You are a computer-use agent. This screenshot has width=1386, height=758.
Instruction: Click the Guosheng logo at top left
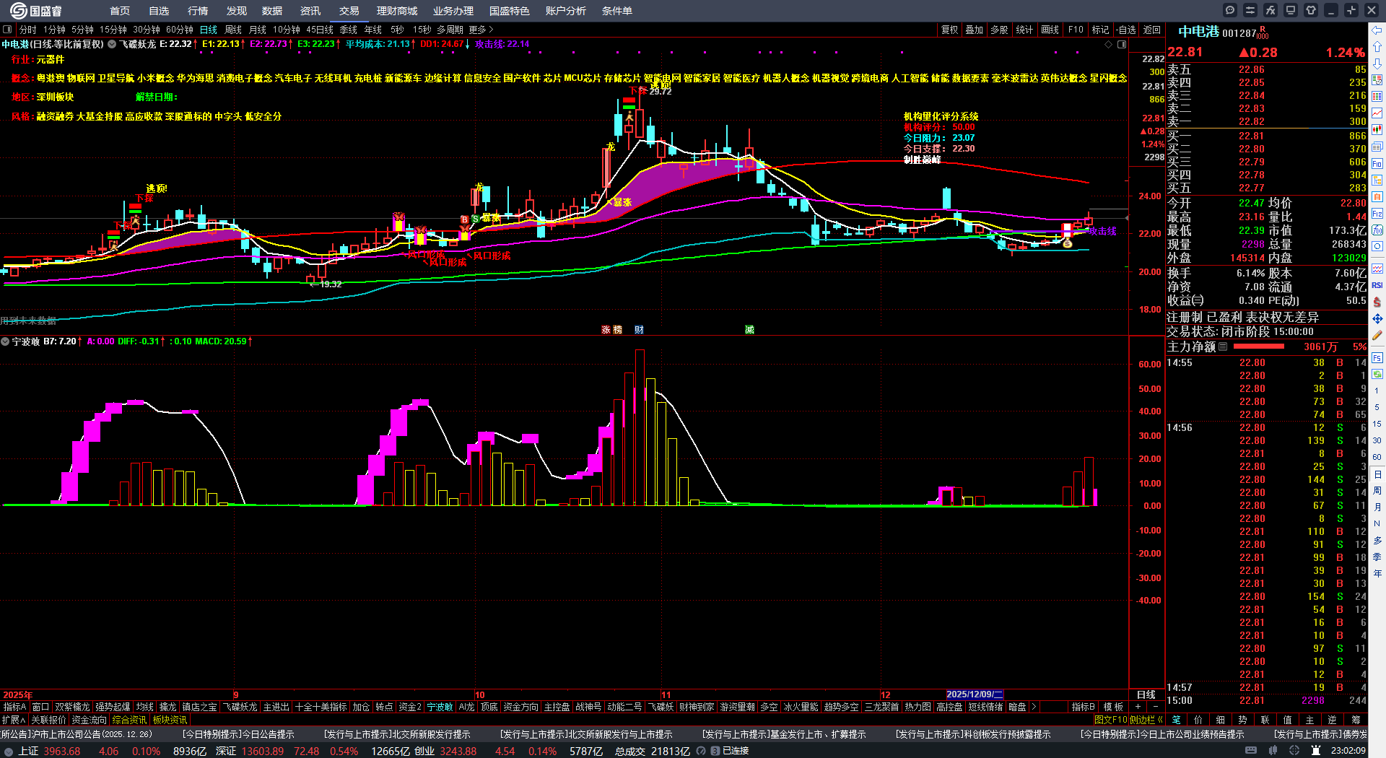[x=36, y=11]
